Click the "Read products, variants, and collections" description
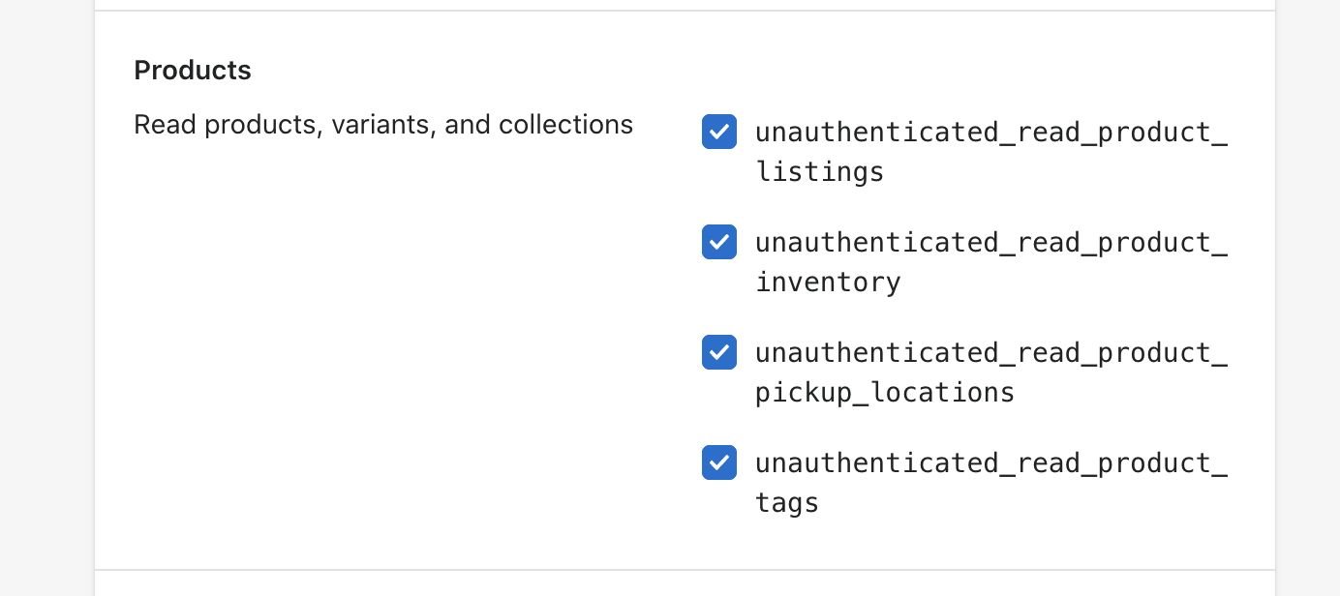 [383, 125]
